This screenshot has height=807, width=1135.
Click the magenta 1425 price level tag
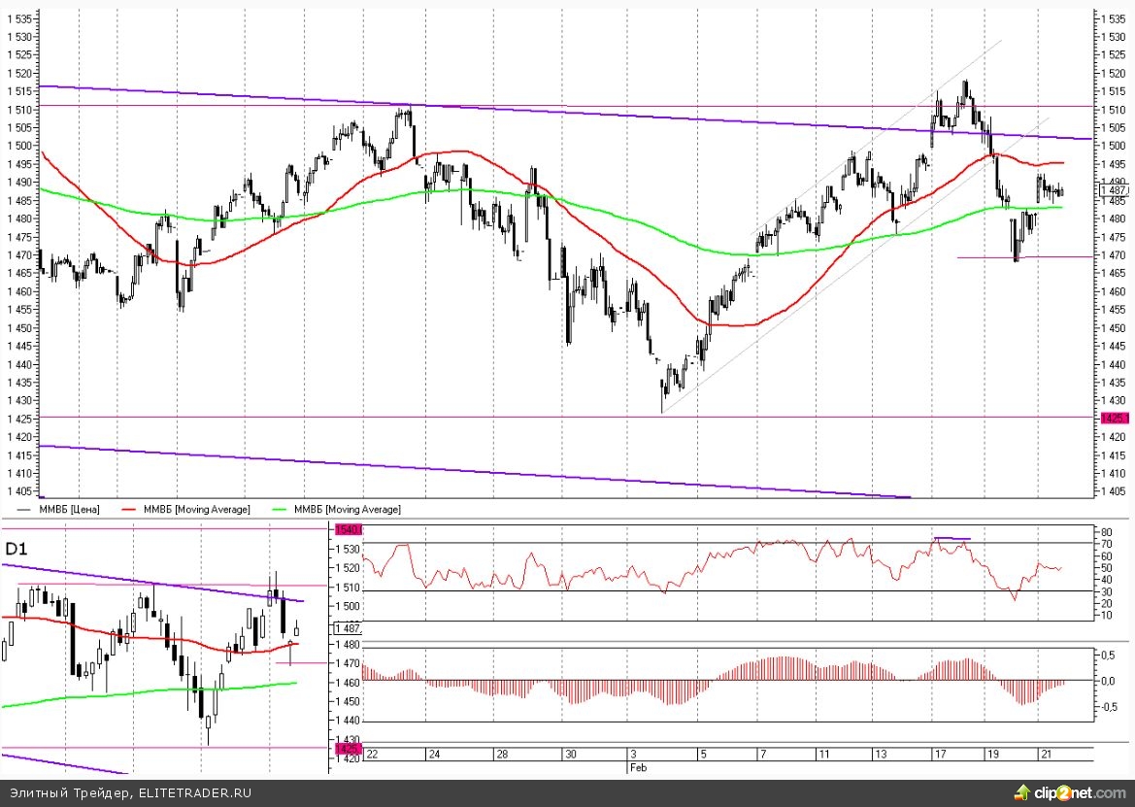click(x=1114, y=417)
